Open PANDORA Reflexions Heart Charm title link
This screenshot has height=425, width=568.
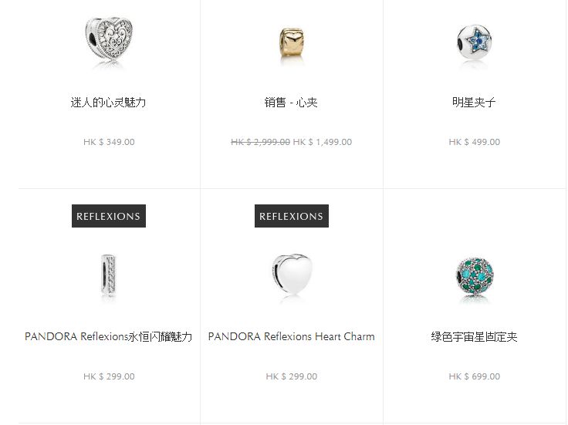click(291, 336)
